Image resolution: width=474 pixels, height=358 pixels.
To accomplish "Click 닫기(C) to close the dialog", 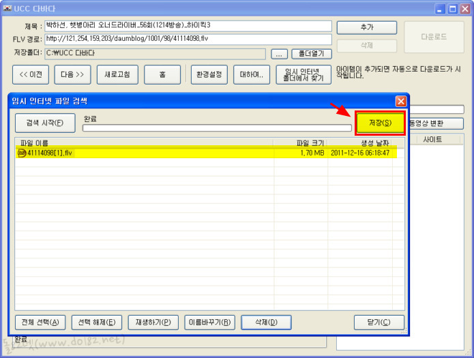I will pos(379,322).
